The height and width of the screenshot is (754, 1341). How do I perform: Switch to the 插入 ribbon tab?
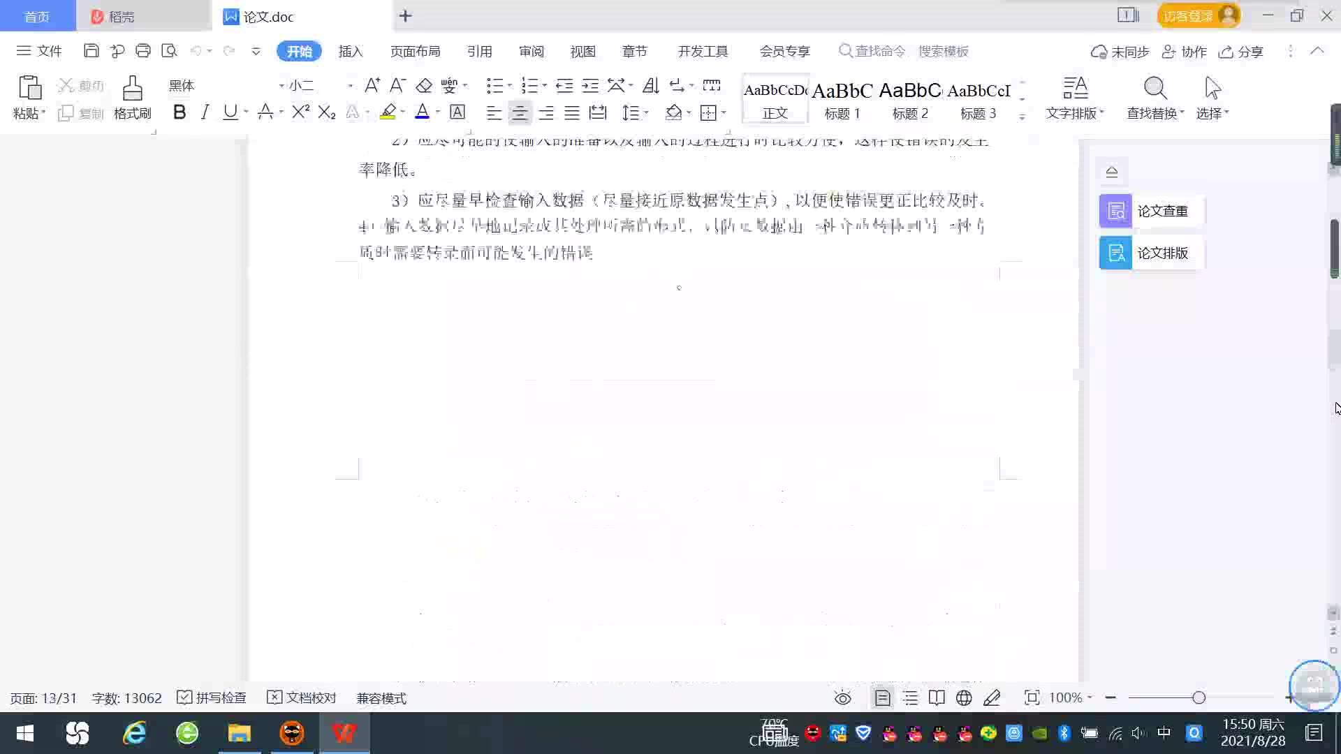351,52
